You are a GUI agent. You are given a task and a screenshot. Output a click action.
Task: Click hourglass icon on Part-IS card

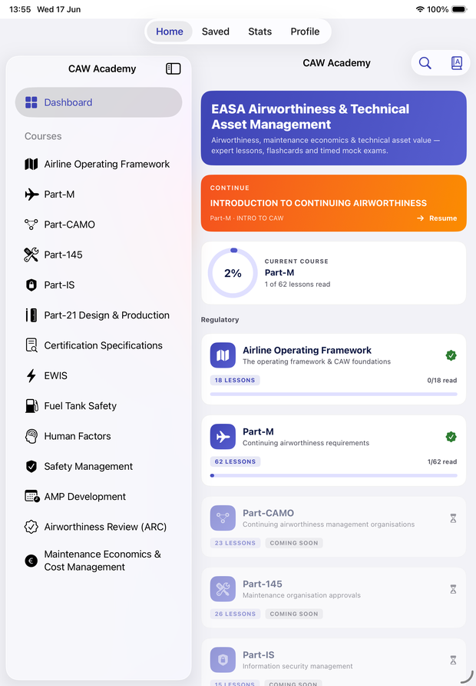(453, 660)
